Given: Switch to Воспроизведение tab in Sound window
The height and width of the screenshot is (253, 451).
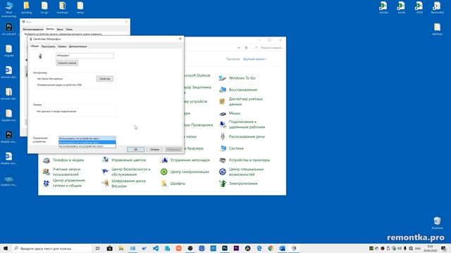Looking at the screenshot, I should pos(33,30).
